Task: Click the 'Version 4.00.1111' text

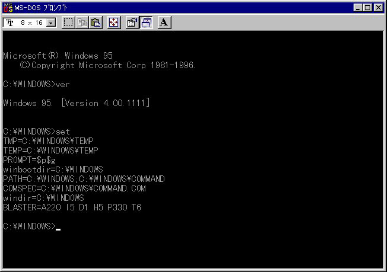Action: pyautogui.click(x=106, y=103)
